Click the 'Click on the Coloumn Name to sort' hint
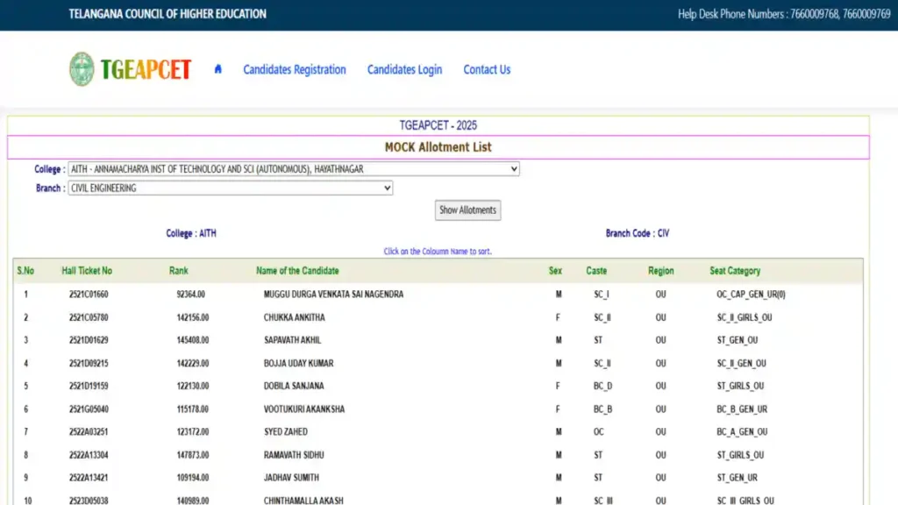The height and width of the screenshot is (505, 898). [438, 252]
